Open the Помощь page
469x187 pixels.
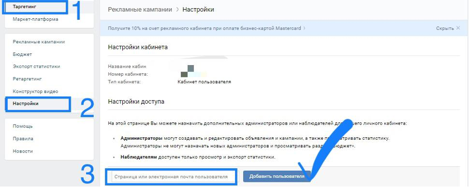pos(23,126)
